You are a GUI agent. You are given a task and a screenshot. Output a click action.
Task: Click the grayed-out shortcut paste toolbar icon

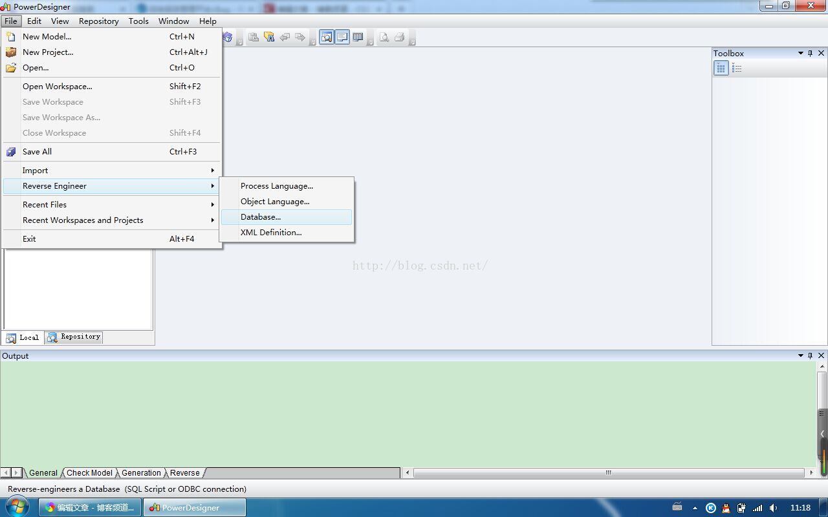pos(254,37)
